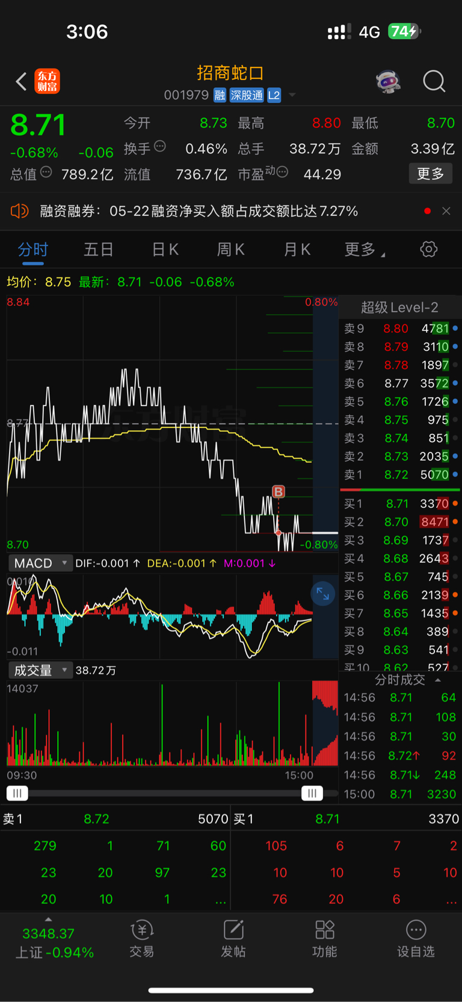The image size is (462, 1002).
Task: Select 卖1 row at 8.72
Action: [x=401, y=475]
